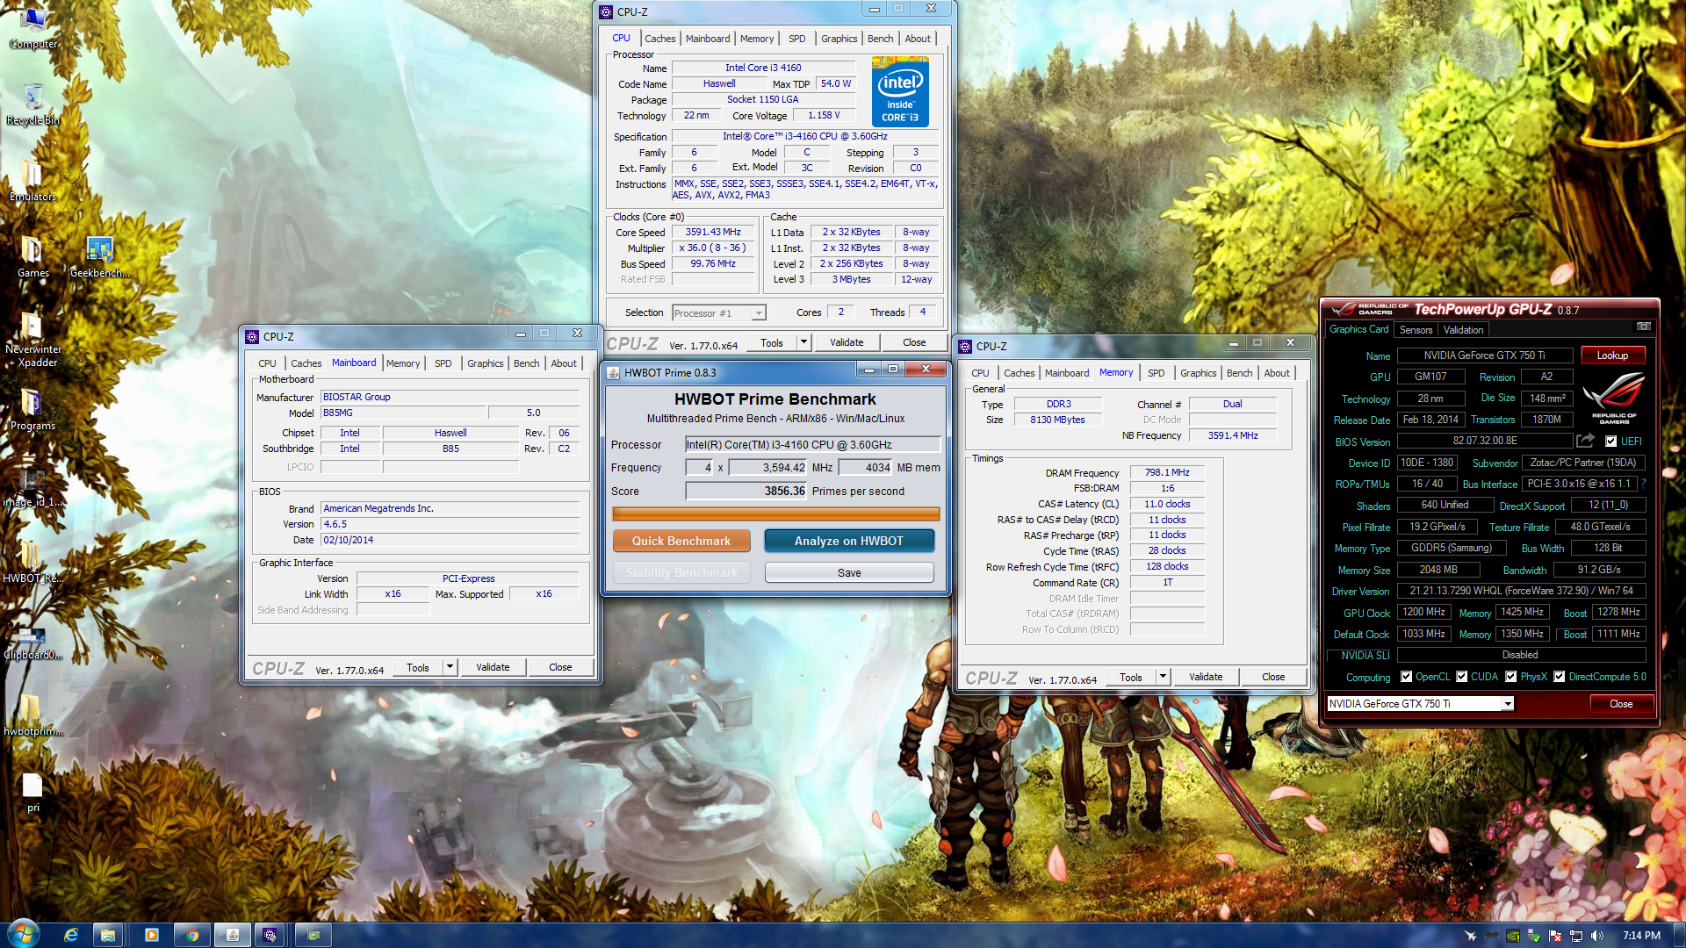Open Graphics tab in Mainboard CPU-Z window

click(x=485, y=363)
